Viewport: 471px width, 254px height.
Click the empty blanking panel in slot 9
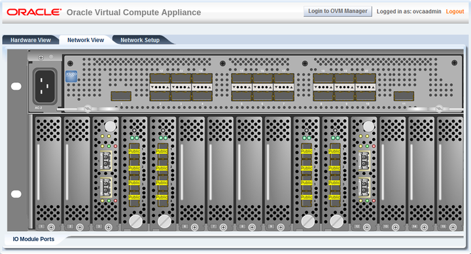278,173
